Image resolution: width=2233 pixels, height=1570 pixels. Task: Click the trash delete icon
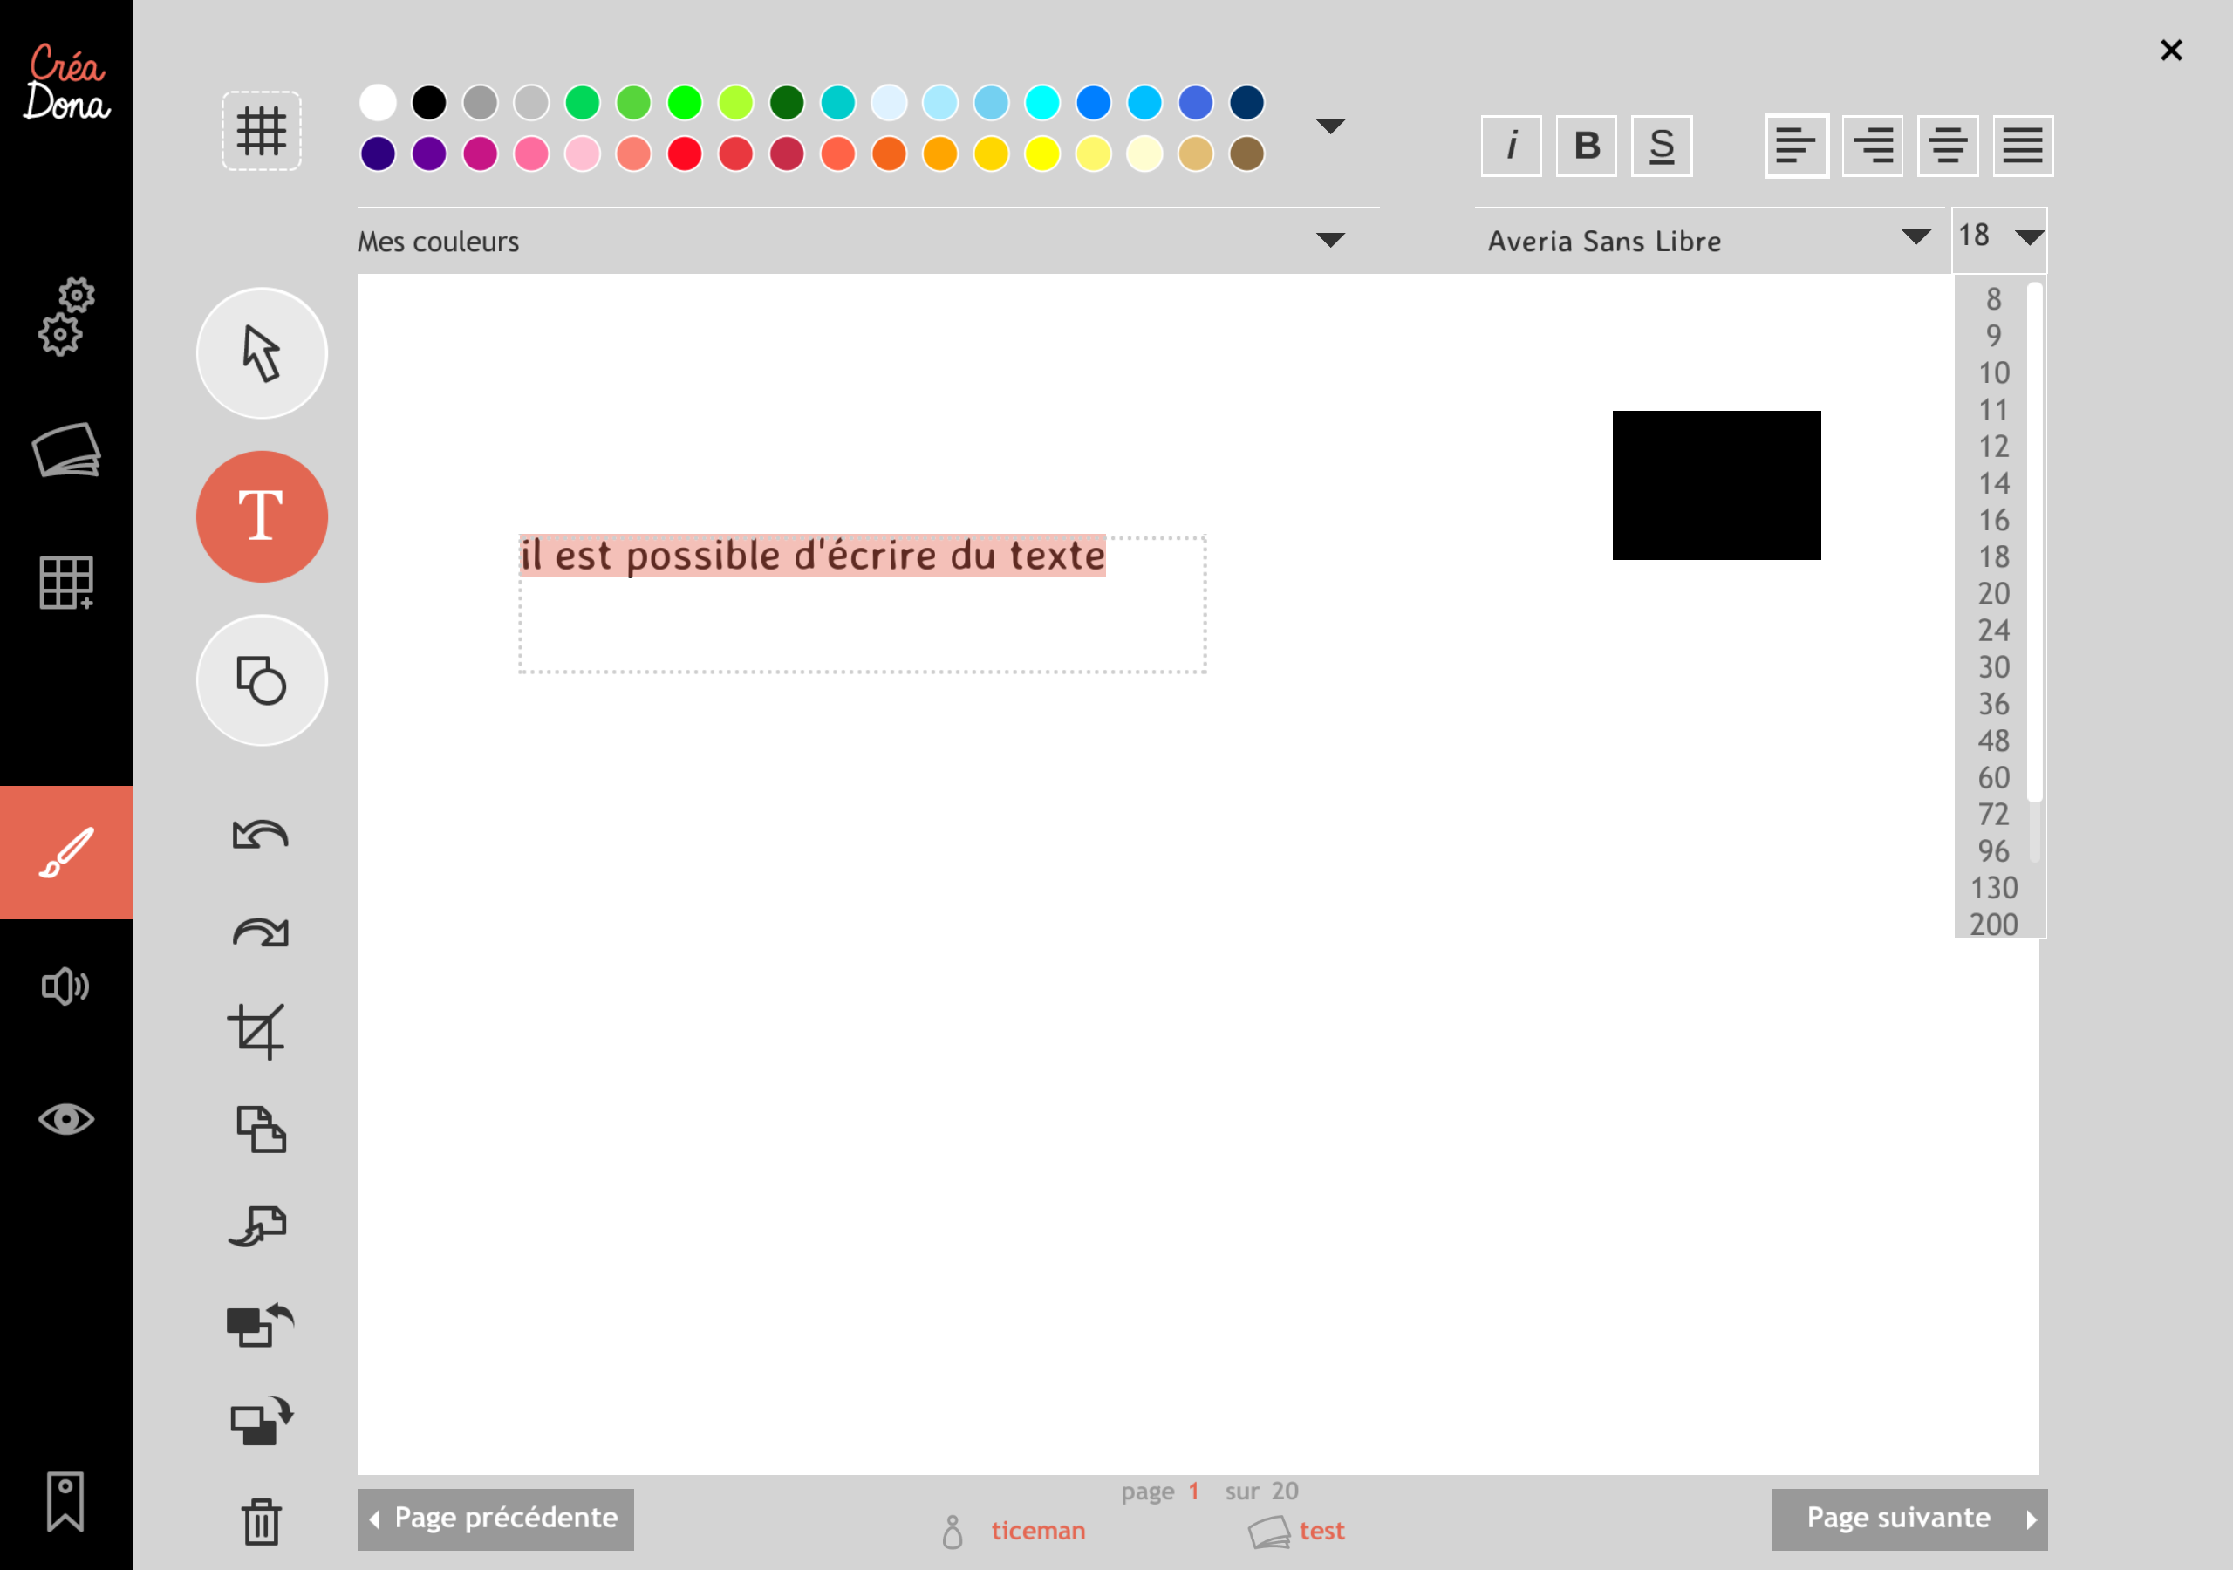[x=262, y=1521]
